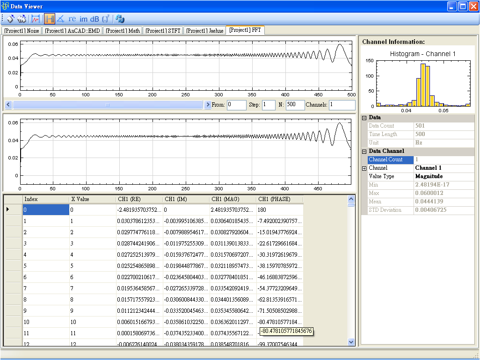Collapse the Data property section
This screenshot has height=360, width=480.
(364, 118)
